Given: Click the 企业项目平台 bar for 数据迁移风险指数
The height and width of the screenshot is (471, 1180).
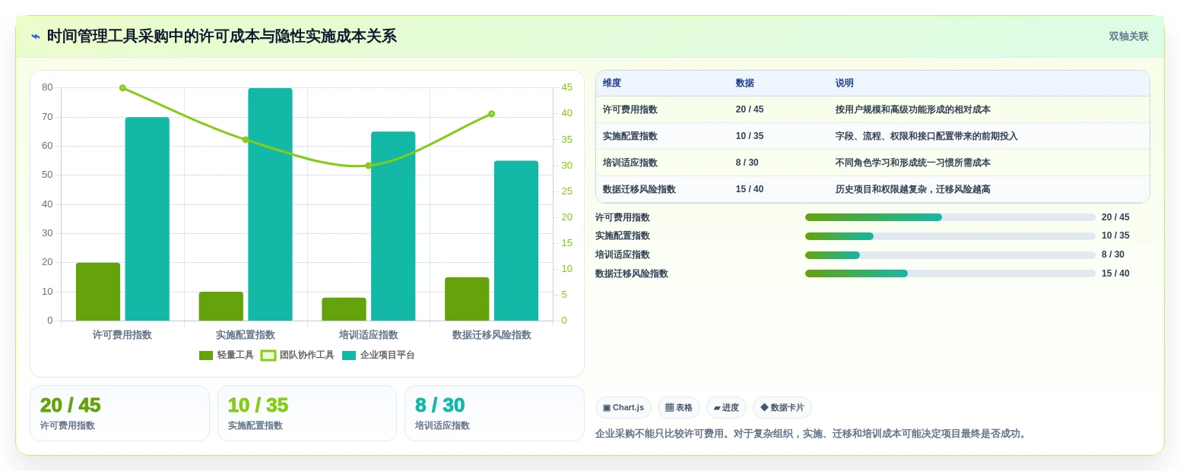Looking at the screenshot, I should (516, 241).
